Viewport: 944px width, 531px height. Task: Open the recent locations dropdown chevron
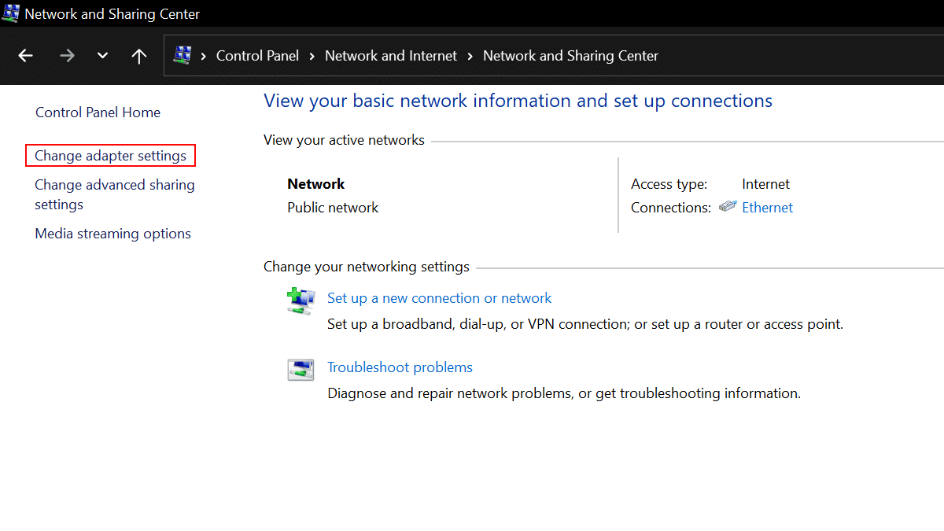[102, 56]
